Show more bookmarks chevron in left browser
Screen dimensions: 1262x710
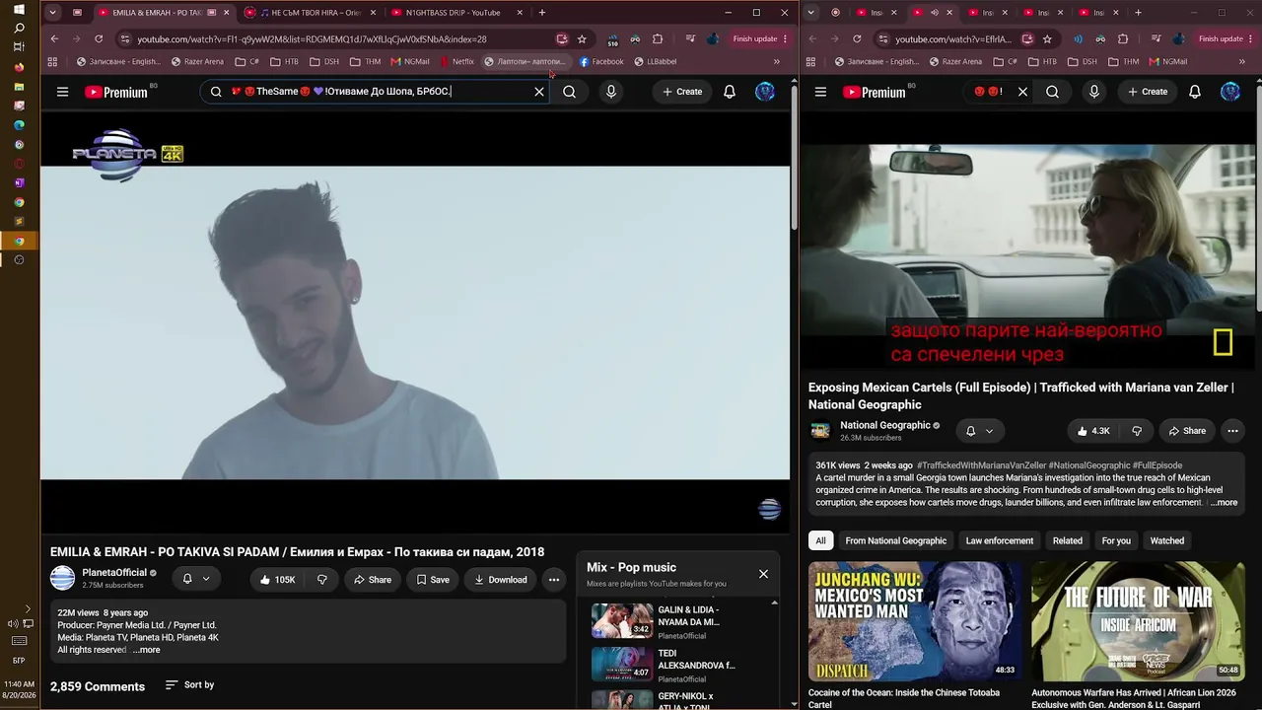[776, 61]
